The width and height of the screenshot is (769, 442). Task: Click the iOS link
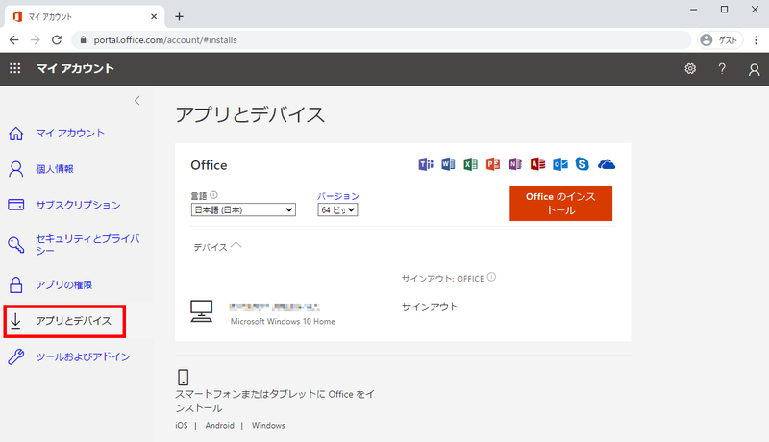pos(182,426)
